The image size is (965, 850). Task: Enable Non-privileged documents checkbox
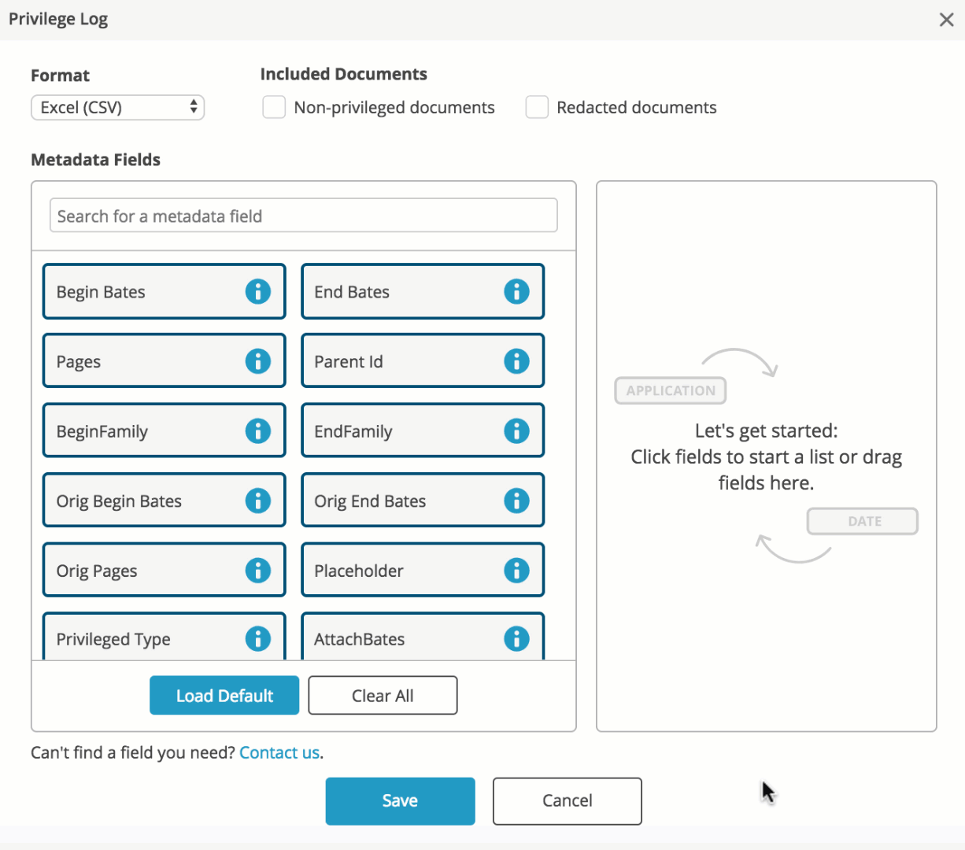[274, 107]
